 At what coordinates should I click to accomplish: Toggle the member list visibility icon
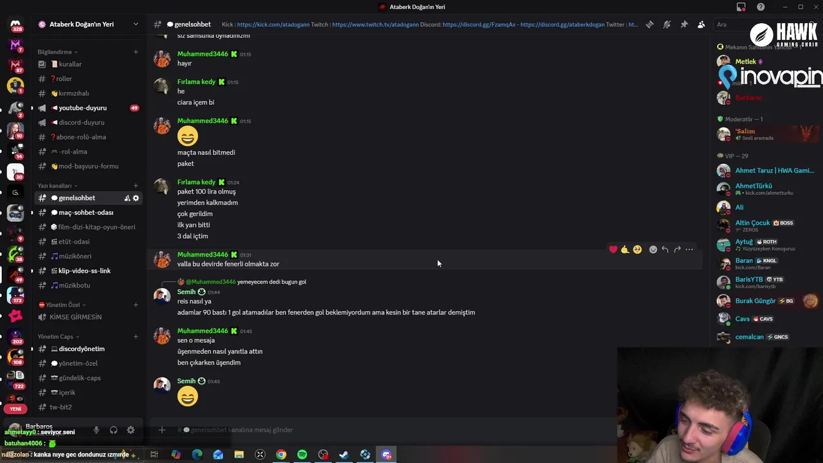click(x=701, y=24)
